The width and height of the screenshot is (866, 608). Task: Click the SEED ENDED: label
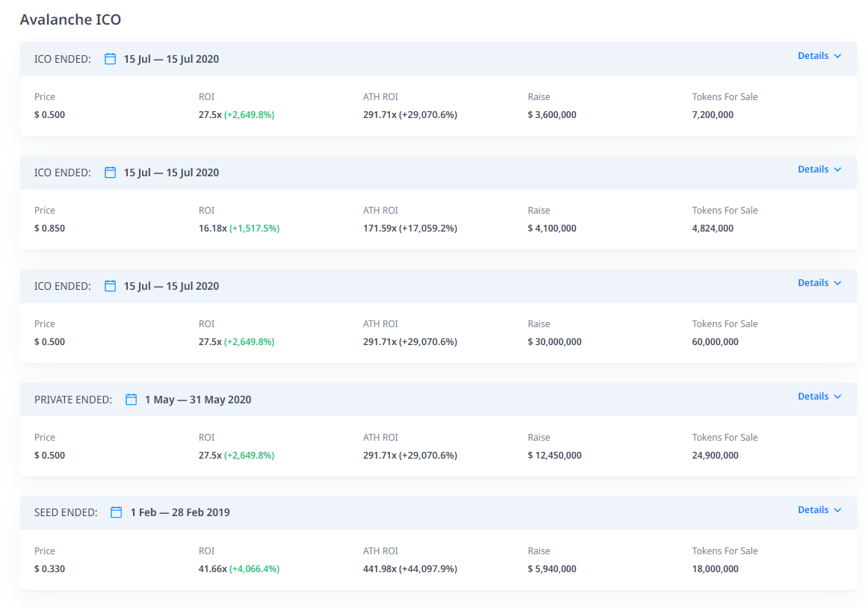coord(66,512)
